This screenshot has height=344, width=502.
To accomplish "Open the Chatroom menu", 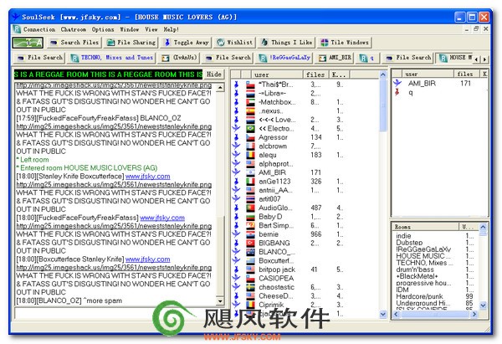I will coord(74,29).
